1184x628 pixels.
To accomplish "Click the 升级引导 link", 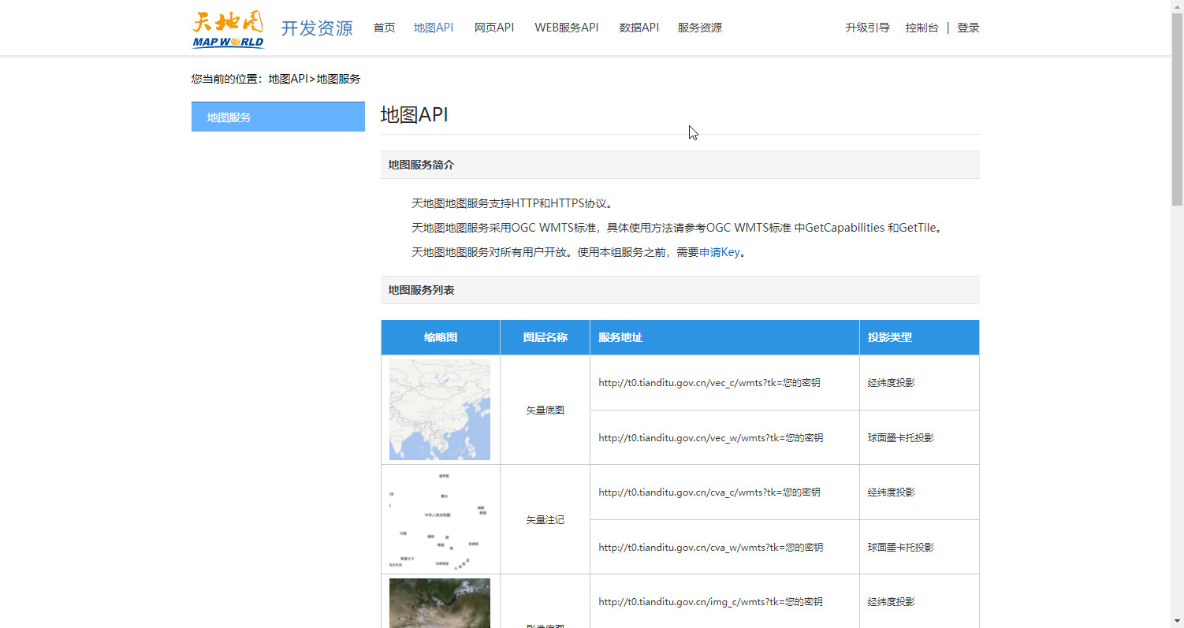I will (867, 28).
